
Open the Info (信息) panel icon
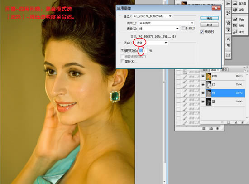click(235, 10)
